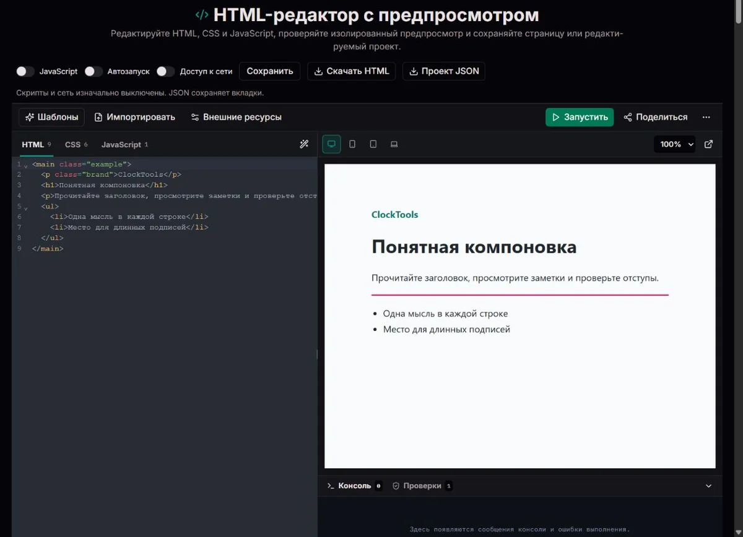Switch to the HTML editor tab

(x=36, y=145)
